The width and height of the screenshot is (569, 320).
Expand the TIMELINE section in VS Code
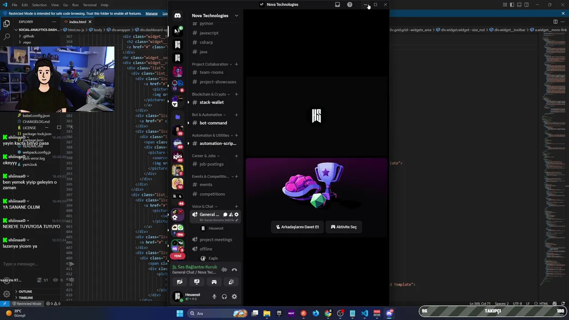click(25, 297)
